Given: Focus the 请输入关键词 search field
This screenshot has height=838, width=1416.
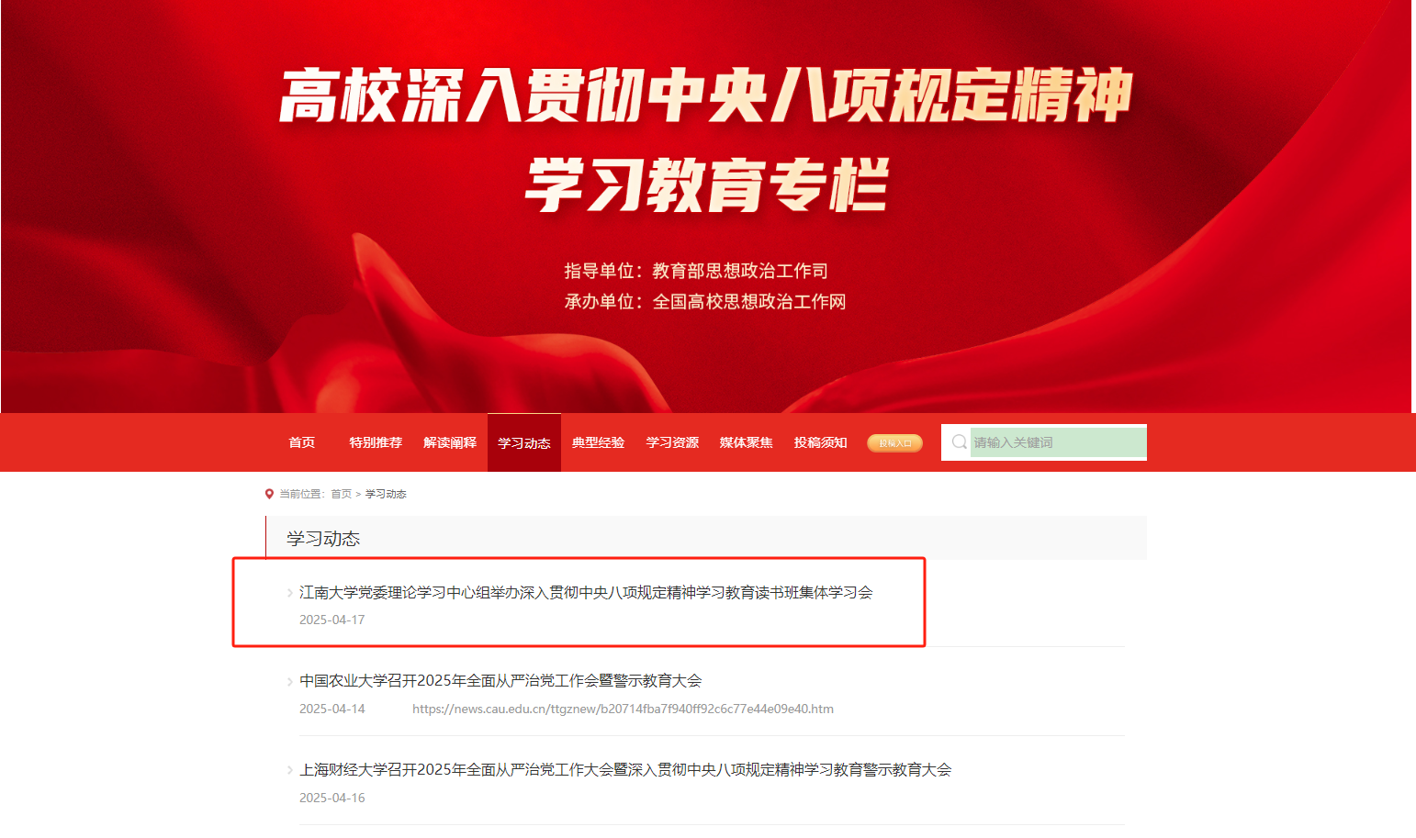Looking at the screenshot, I should pyautogui.click(x=1058, y=442).
